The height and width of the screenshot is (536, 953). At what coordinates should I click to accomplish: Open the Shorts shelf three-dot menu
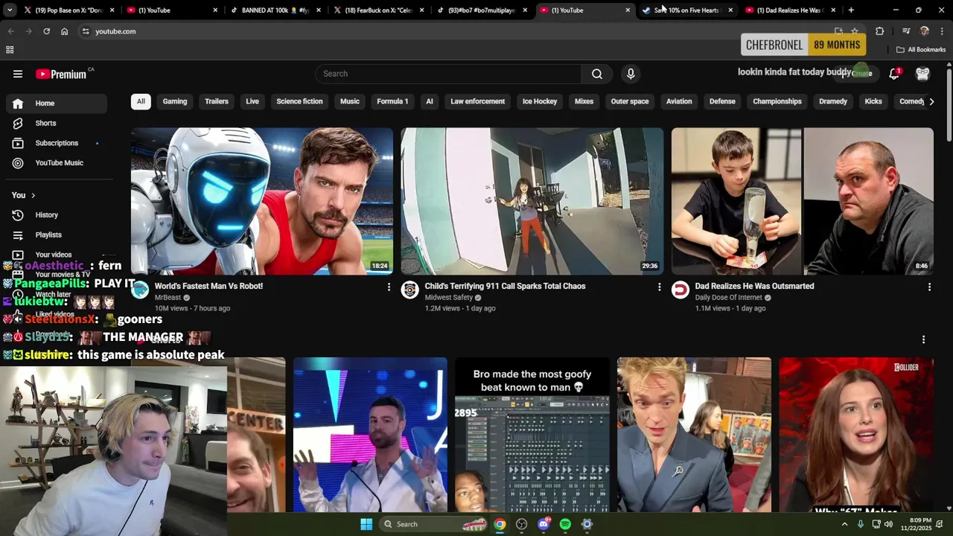coord(923,339)
